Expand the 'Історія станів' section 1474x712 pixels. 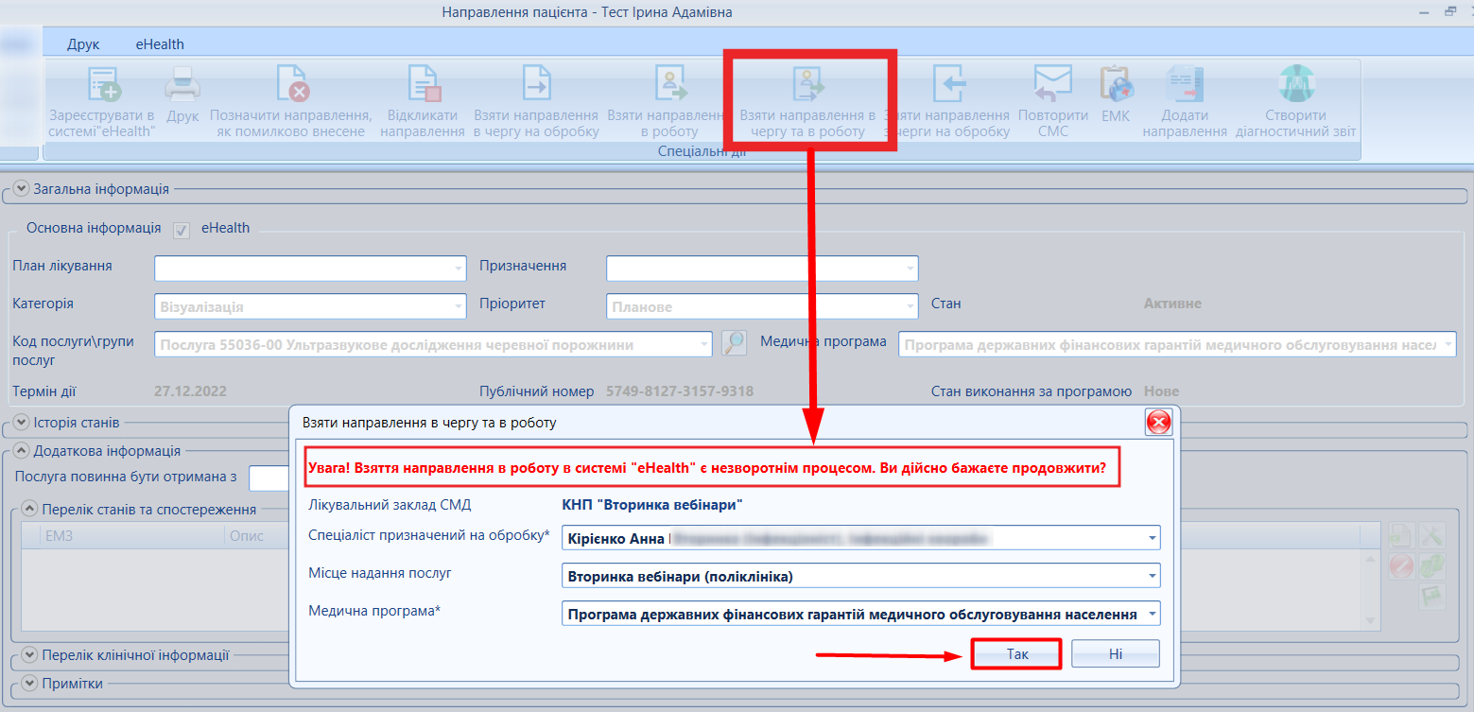tap(23, 422)
